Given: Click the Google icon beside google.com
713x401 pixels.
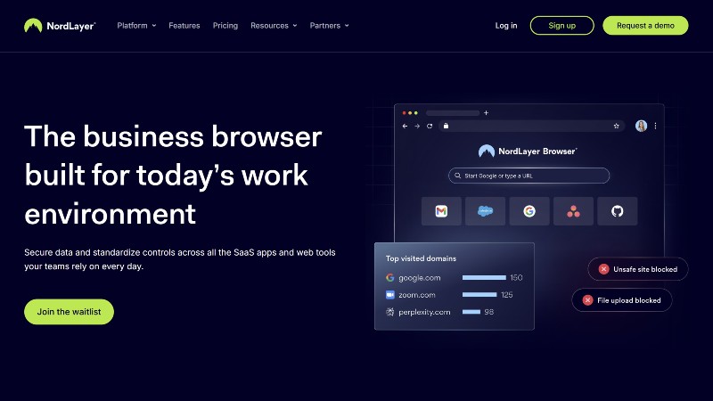Looking at the screenshot, I should click(x=389, y=277).
